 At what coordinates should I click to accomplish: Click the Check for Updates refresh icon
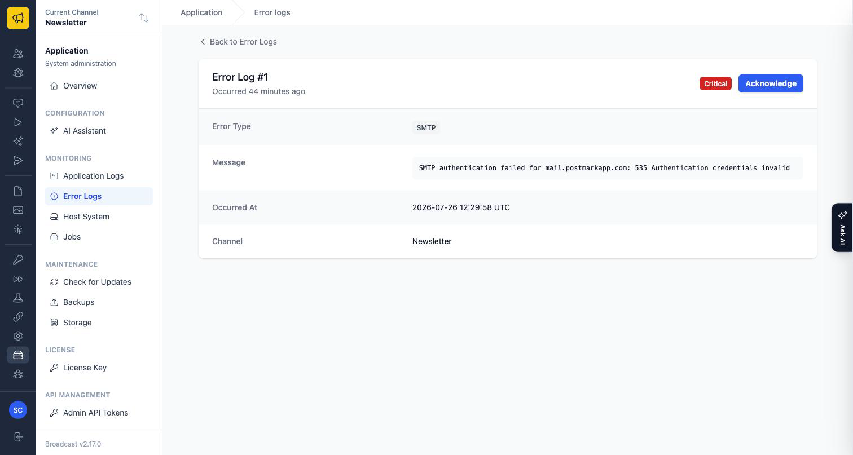click(54, 282)
